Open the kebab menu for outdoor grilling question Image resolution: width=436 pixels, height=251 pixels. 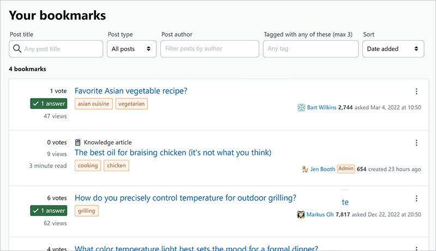416,198
